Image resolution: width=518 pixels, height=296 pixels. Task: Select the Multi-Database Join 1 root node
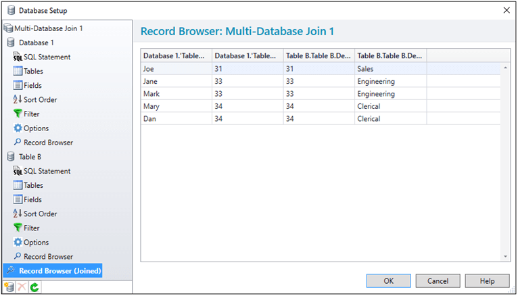point(43,28)
